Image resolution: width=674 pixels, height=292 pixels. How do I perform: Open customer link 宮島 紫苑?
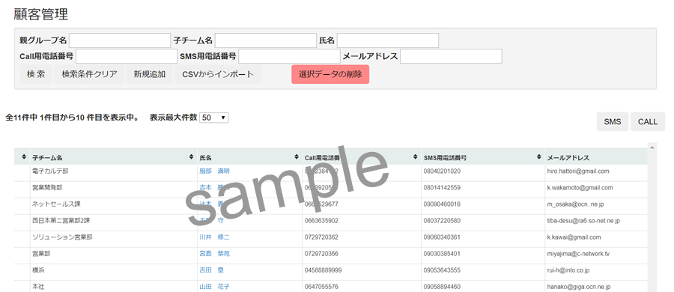214,254
